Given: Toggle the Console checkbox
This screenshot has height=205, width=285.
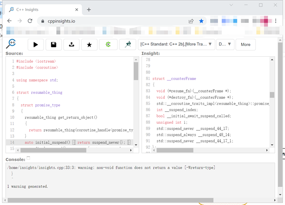Looking at the screenshot, I should (x=28, y=158).
